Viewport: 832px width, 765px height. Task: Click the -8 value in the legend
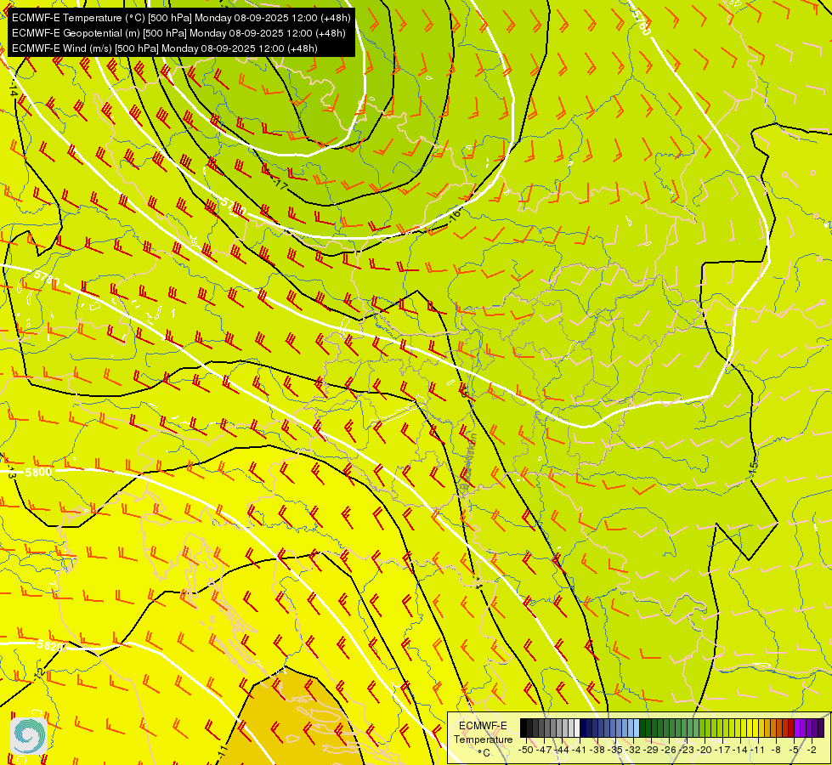click(776, 750)
